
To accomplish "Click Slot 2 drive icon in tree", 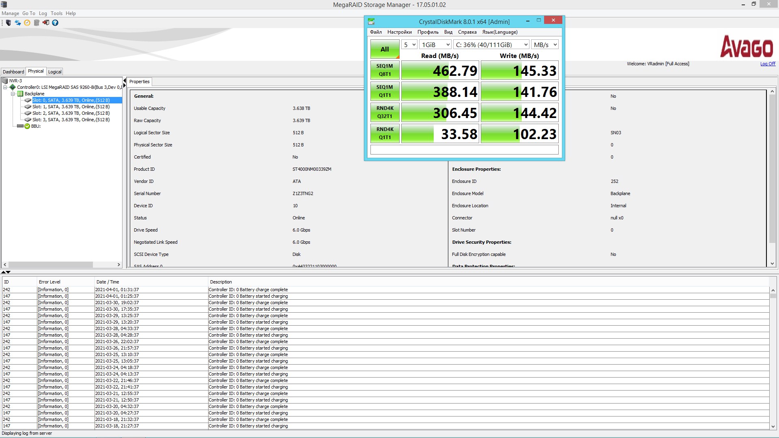I will (x=28, y=113).
